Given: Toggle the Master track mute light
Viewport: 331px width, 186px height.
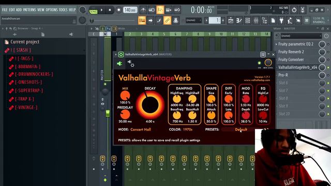Looking at the screenshot, I should pos(105,84).
